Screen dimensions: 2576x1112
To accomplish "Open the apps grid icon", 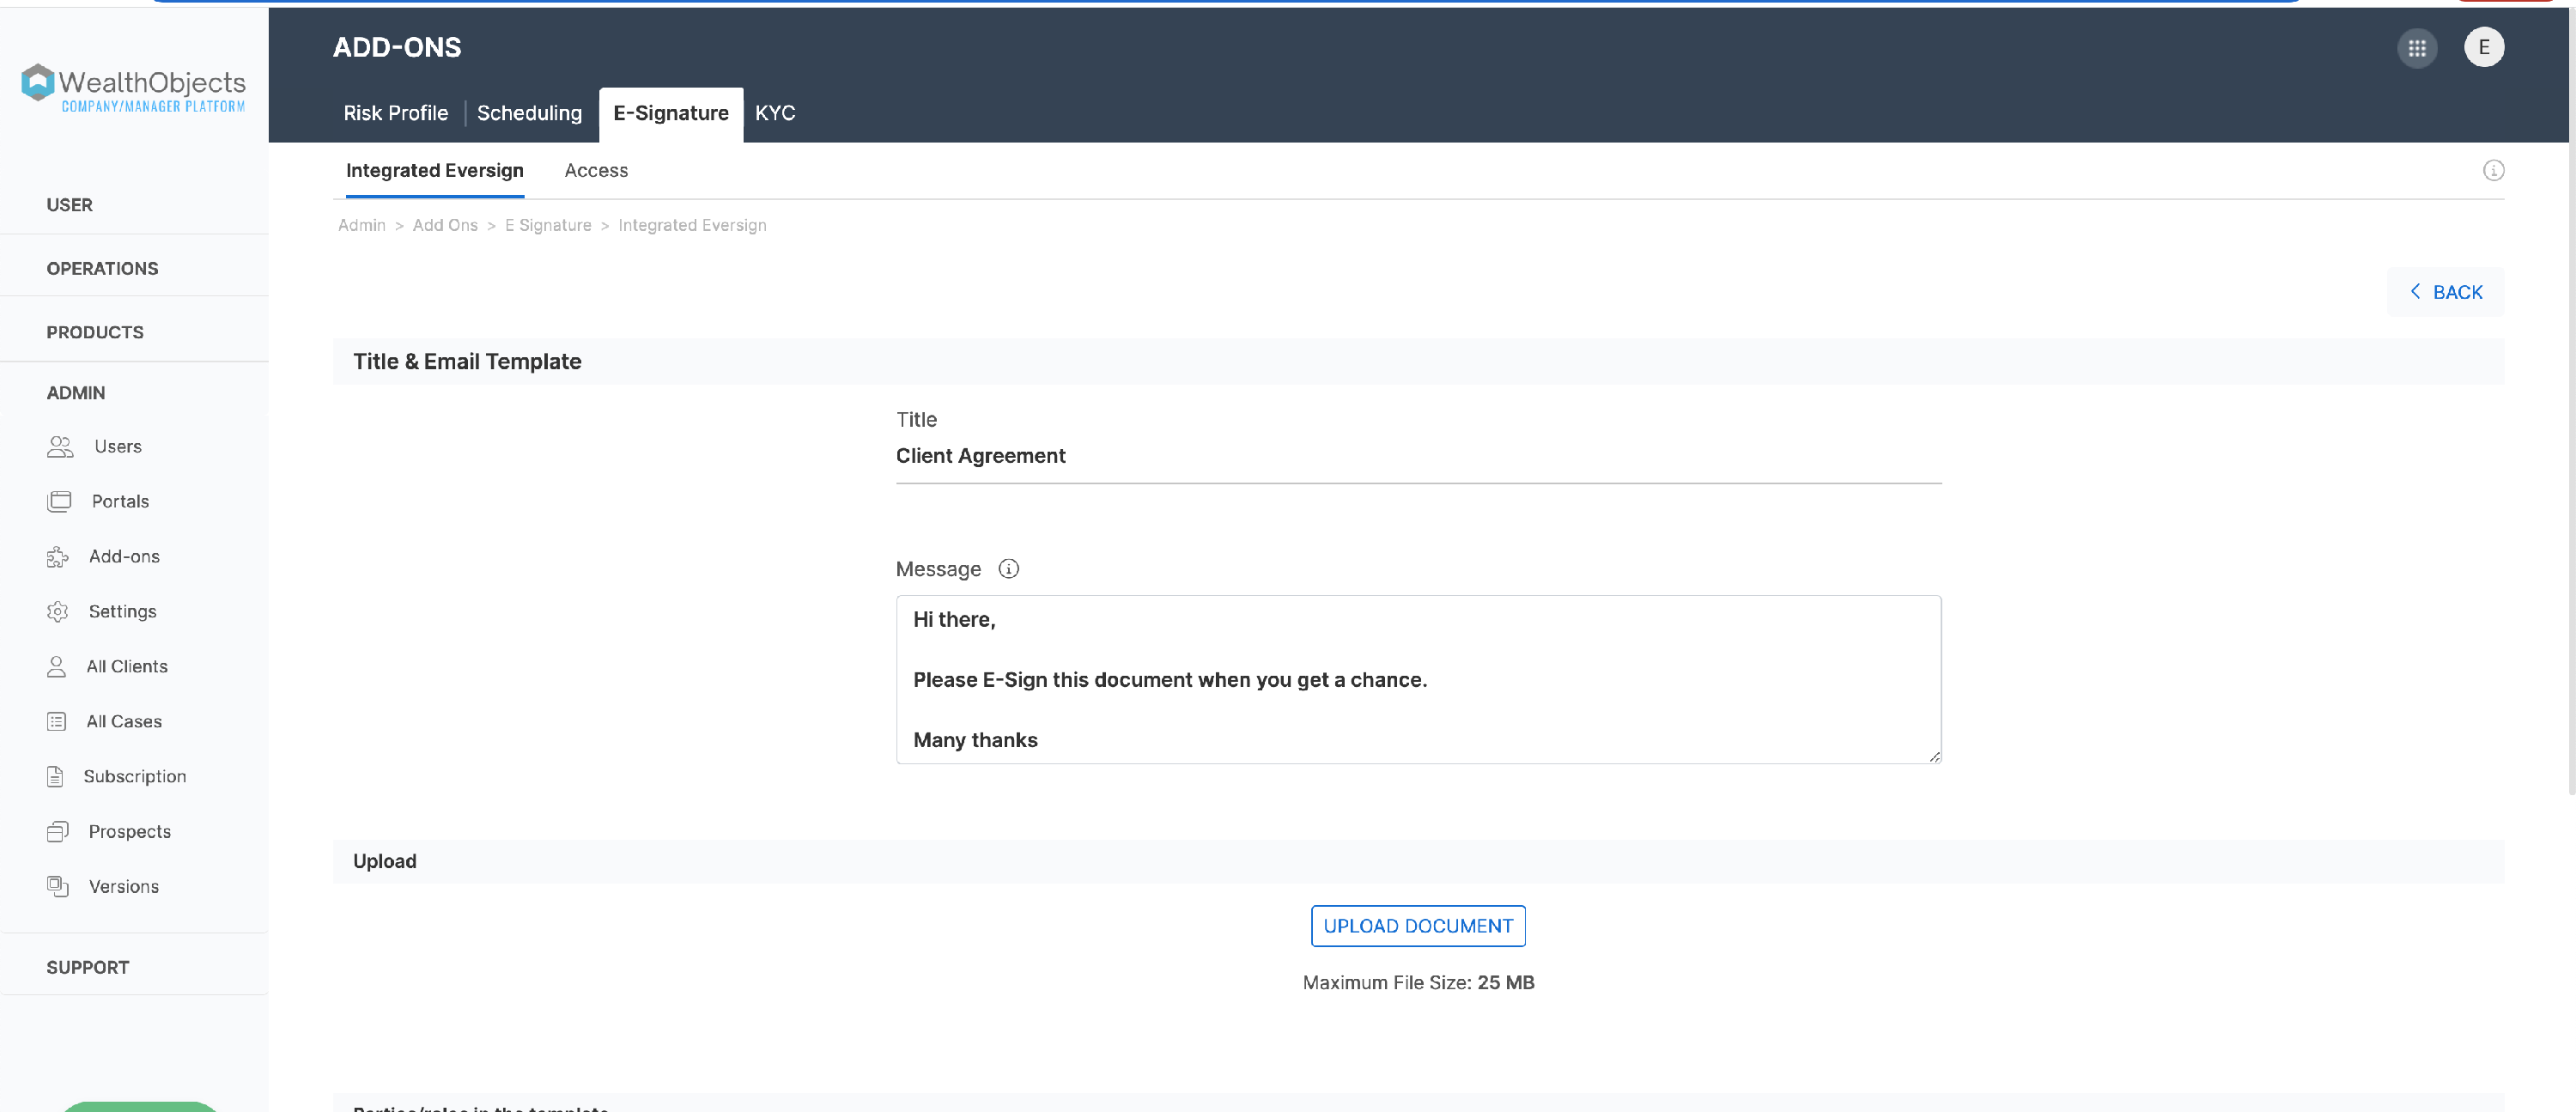I will (2417, 48).
